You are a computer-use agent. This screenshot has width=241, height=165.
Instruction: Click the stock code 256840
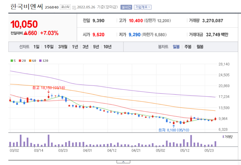[x=52, y=7]
